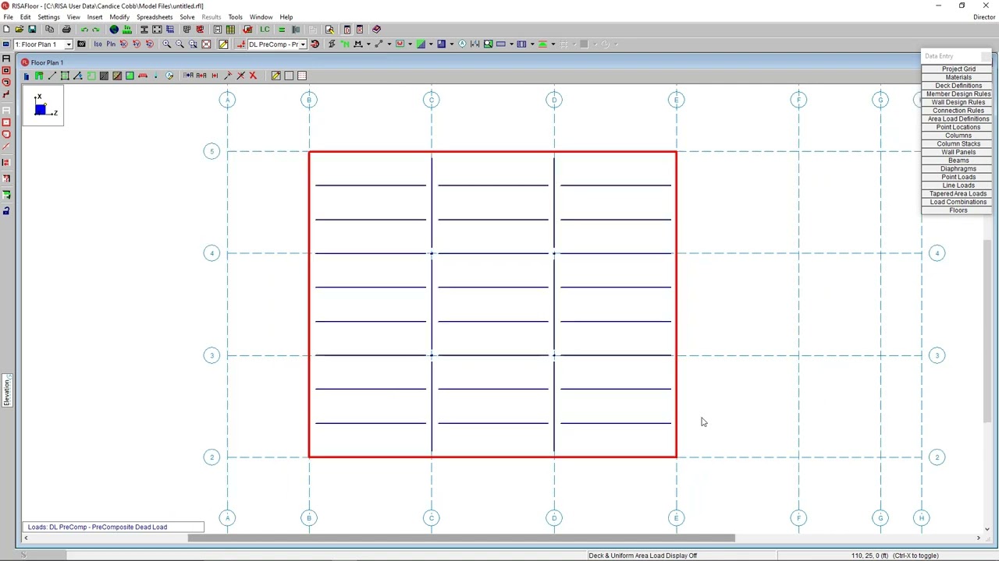Click the X-Z axis orientation thumbnail

pyautogui.click(x=44, y=107)
